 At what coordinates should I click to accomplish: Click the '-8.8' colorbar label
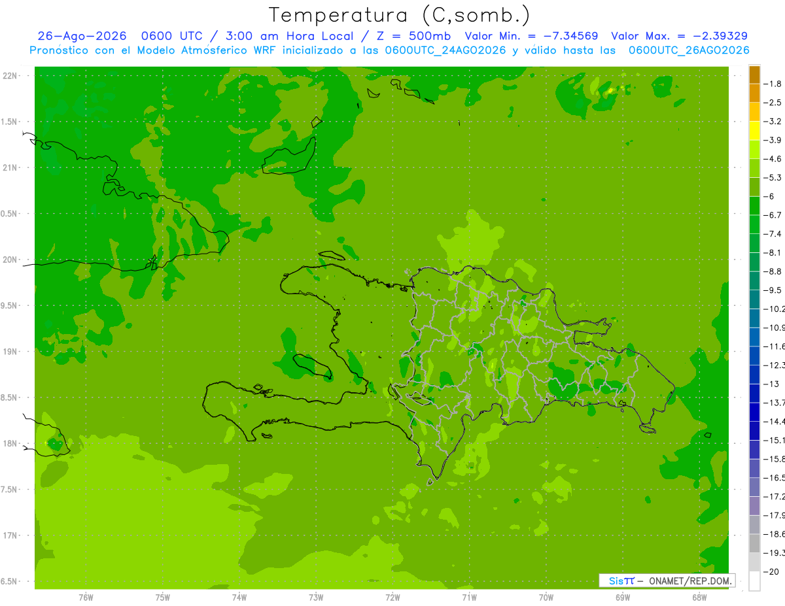click(x=773, y=271)
